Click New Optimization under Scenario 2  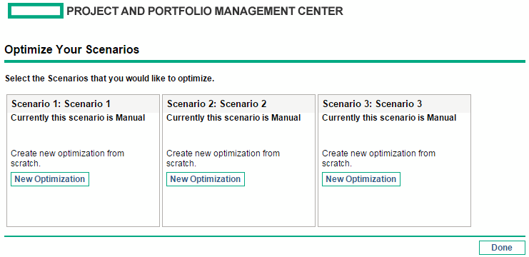point(206,179)
